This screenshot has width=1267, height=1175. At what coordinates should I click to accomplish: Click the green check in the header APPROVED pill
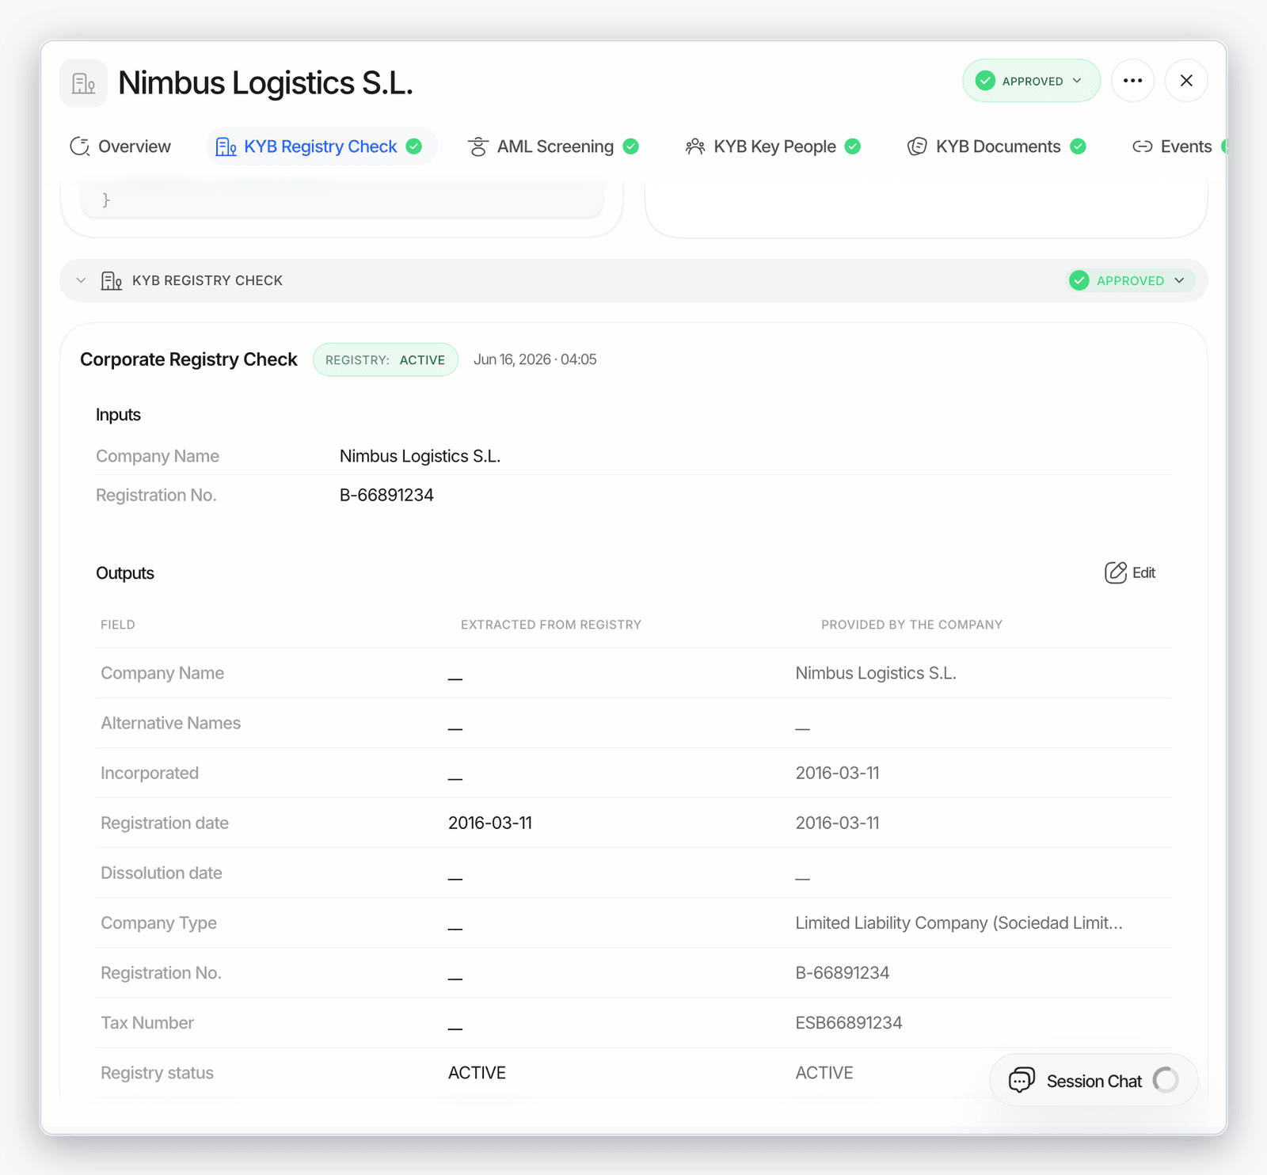coord(985,81)
